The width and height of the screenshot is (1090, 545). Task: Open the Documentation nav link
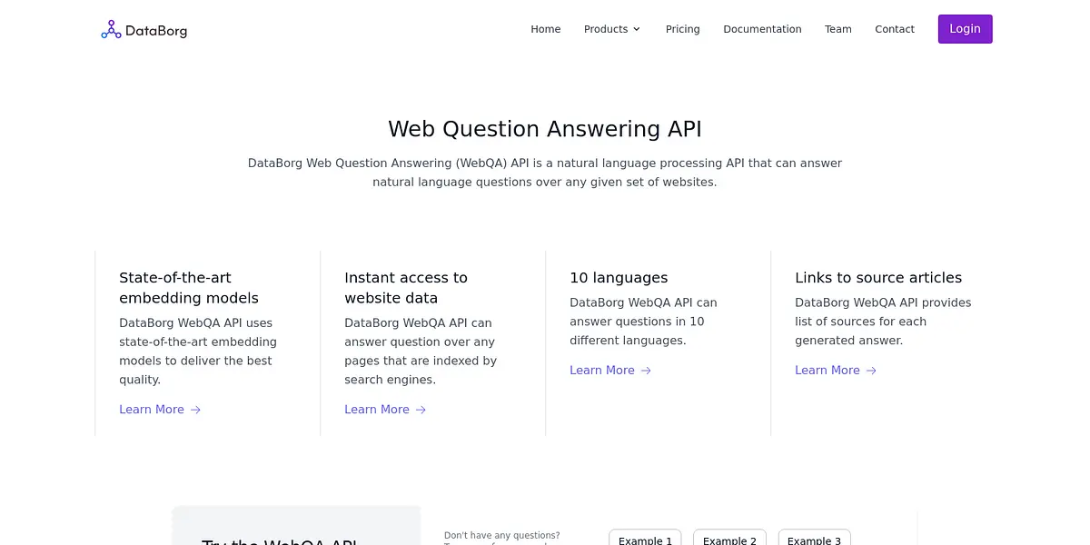point(762,29)
